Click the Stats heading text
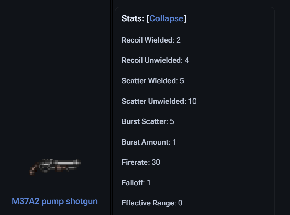The height and width of the screenshot is (215, 290). coord(133,19)
